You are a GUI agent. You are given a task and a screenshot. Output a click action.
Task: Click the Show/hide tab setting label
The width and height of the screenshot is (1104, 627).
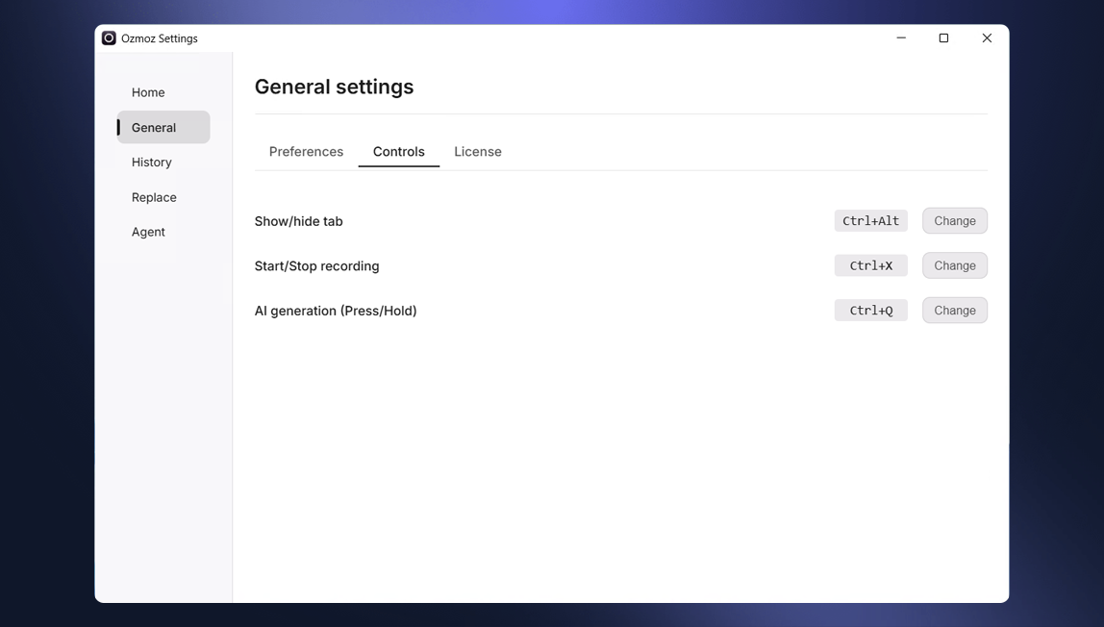(x=299, y=221)
